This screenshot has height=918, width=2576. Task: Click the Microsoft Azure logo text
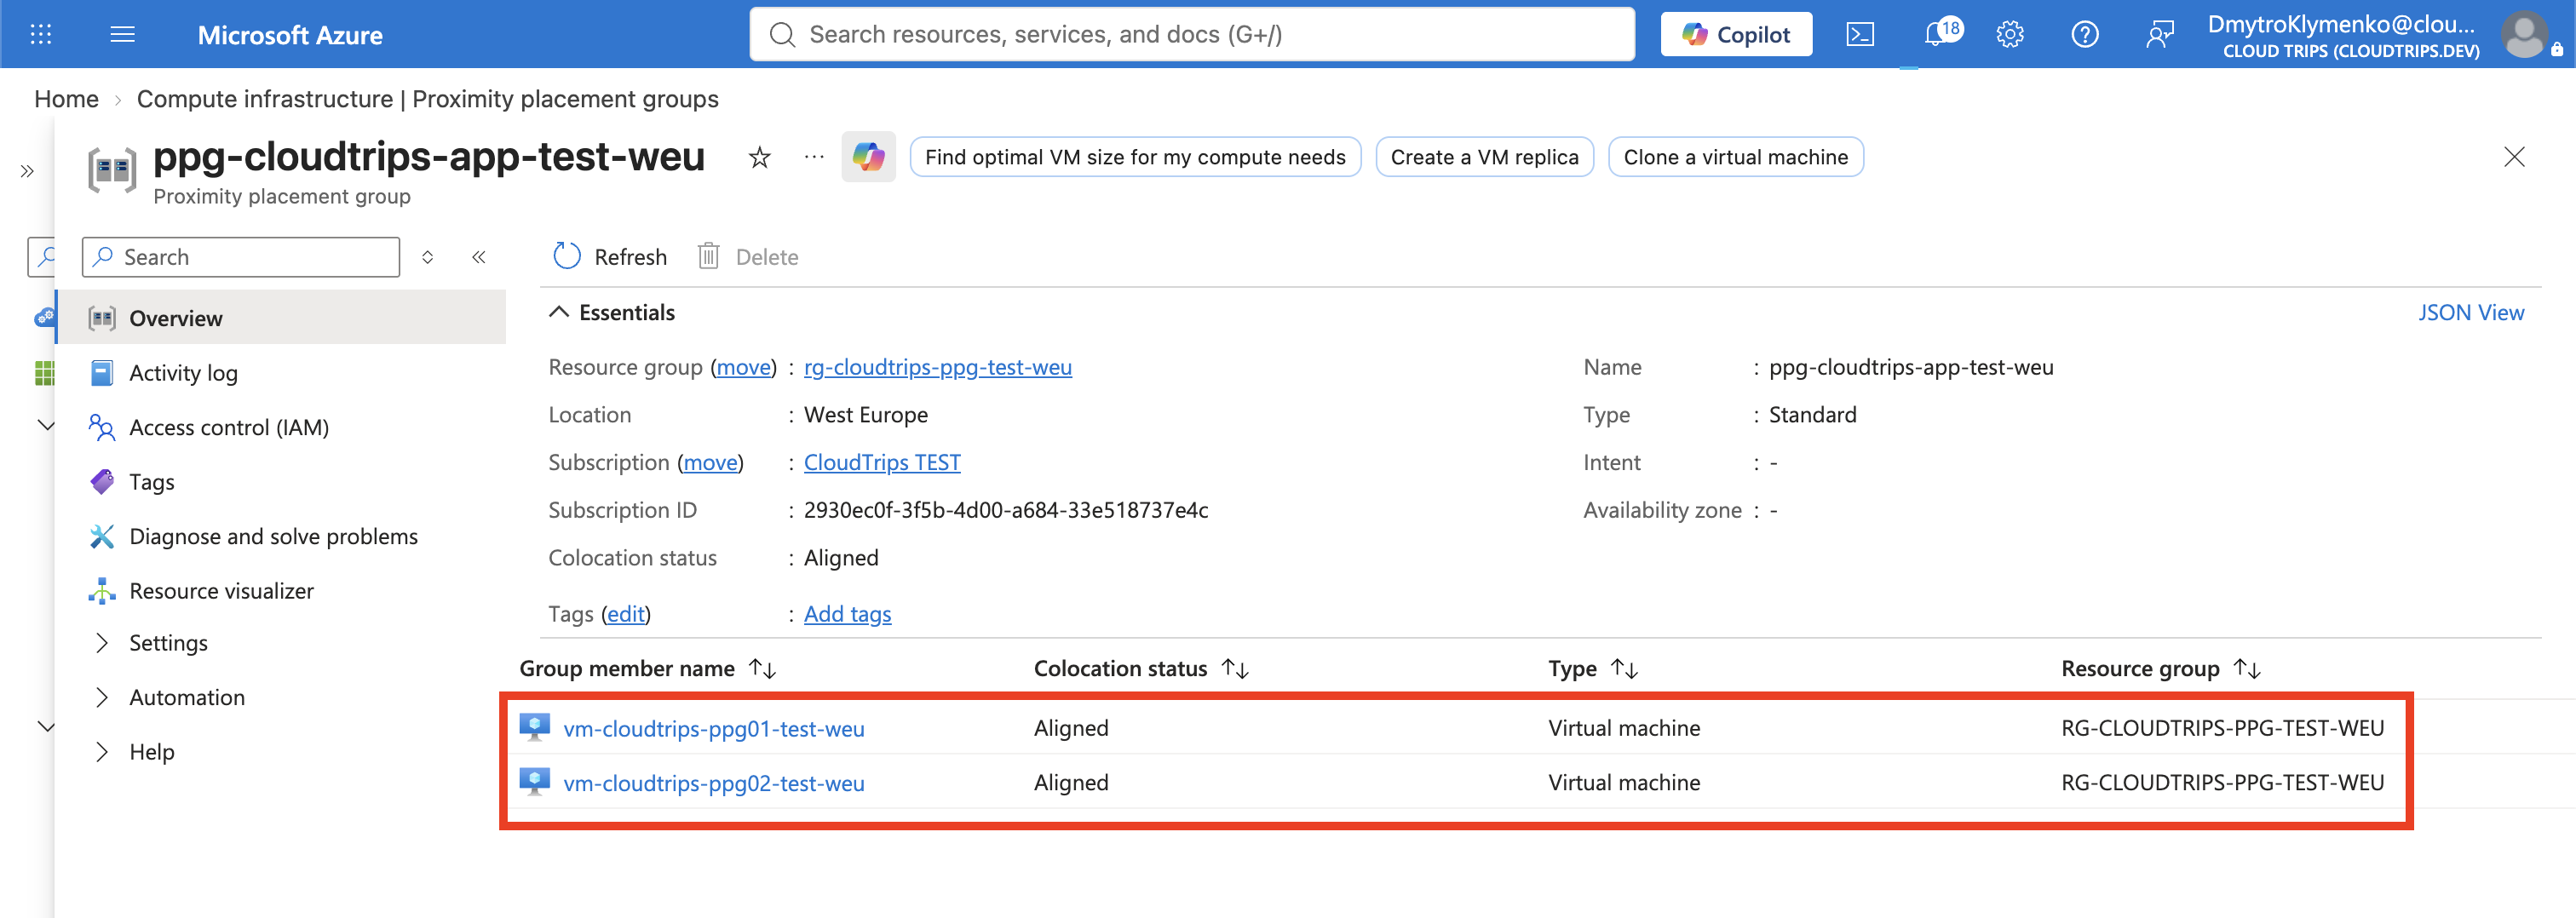[290, 35]
